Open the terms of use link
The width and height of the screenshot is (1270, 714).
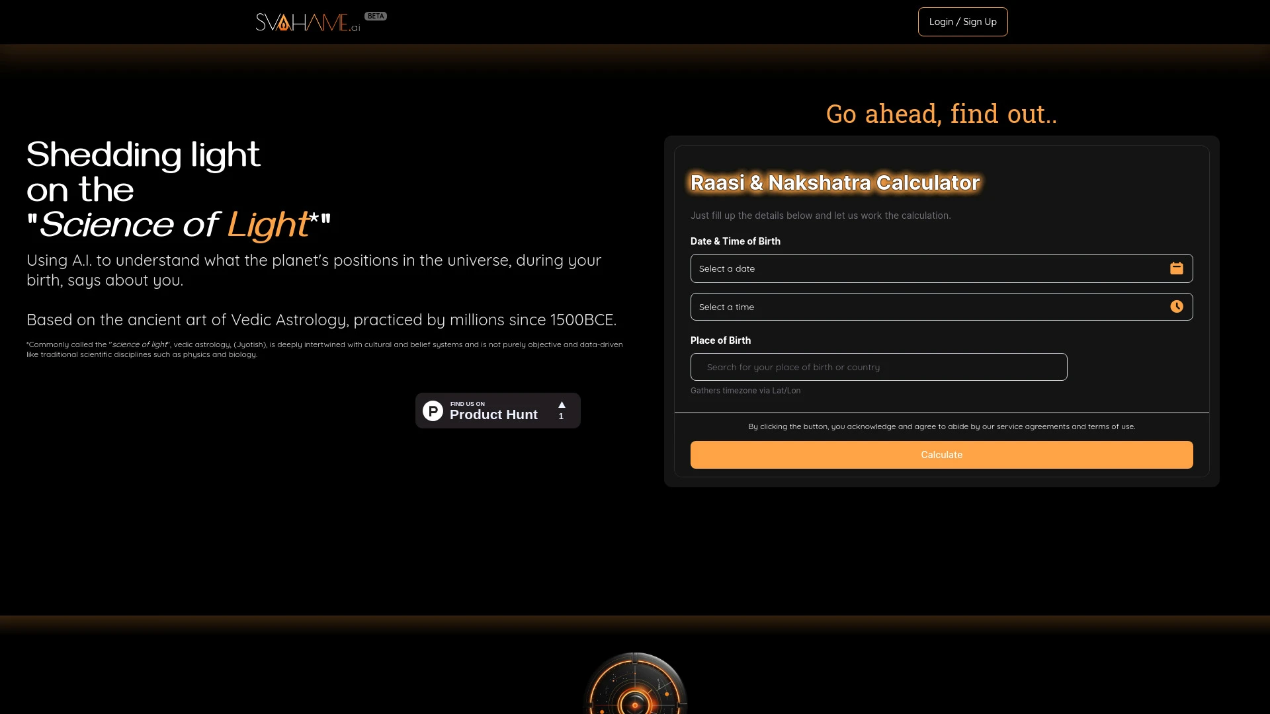pyautogui.click(x=1109, y=426)
